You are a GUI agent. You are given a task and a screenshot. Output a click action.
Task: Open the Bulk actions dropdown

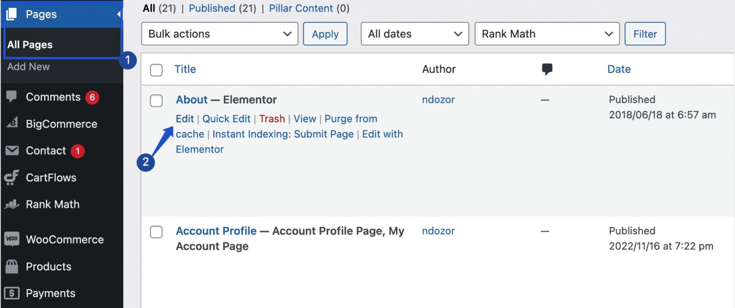(220, 34)
